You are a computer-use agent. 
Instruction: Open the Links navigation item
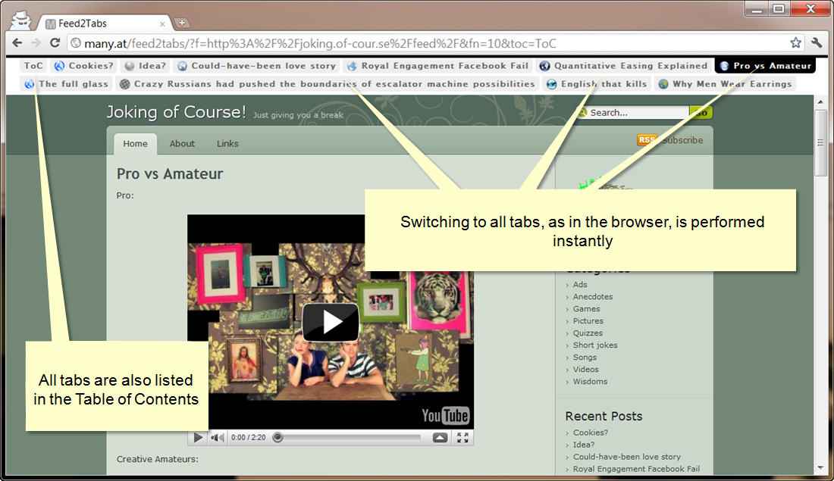227,143
